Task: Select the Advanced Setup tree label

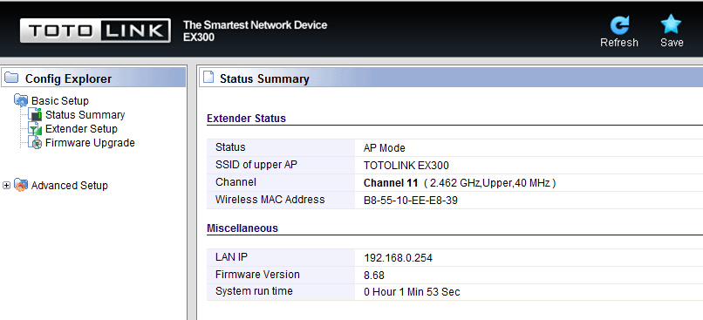Action: (70, 185)
